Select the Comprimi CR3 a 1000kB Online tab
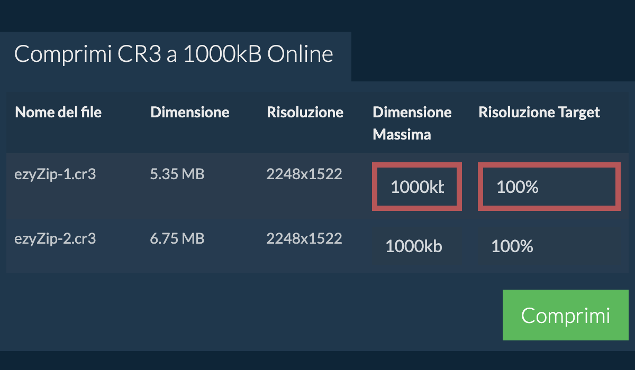 174,55
